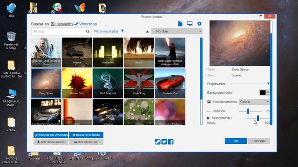
Task: Open the Posicionamiento Centrar dropdown
Action: click(x=254, y=102)
